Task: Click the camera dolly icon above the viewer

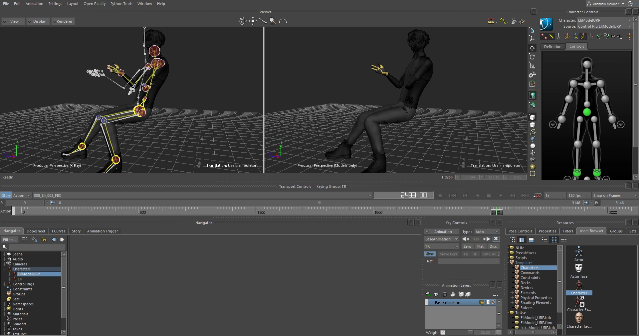Action: pos(263,21)
